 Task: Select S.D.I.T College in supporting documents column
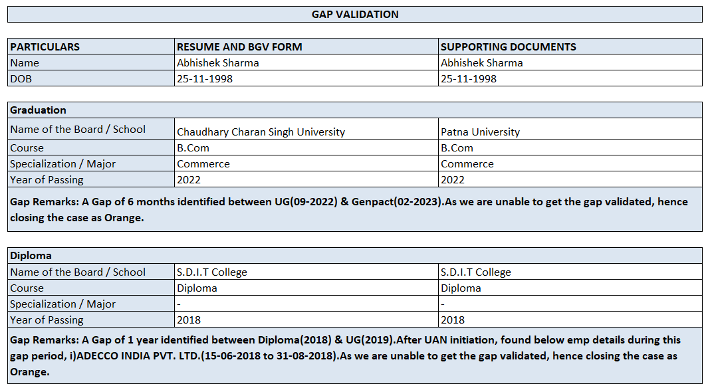(476, 272)
